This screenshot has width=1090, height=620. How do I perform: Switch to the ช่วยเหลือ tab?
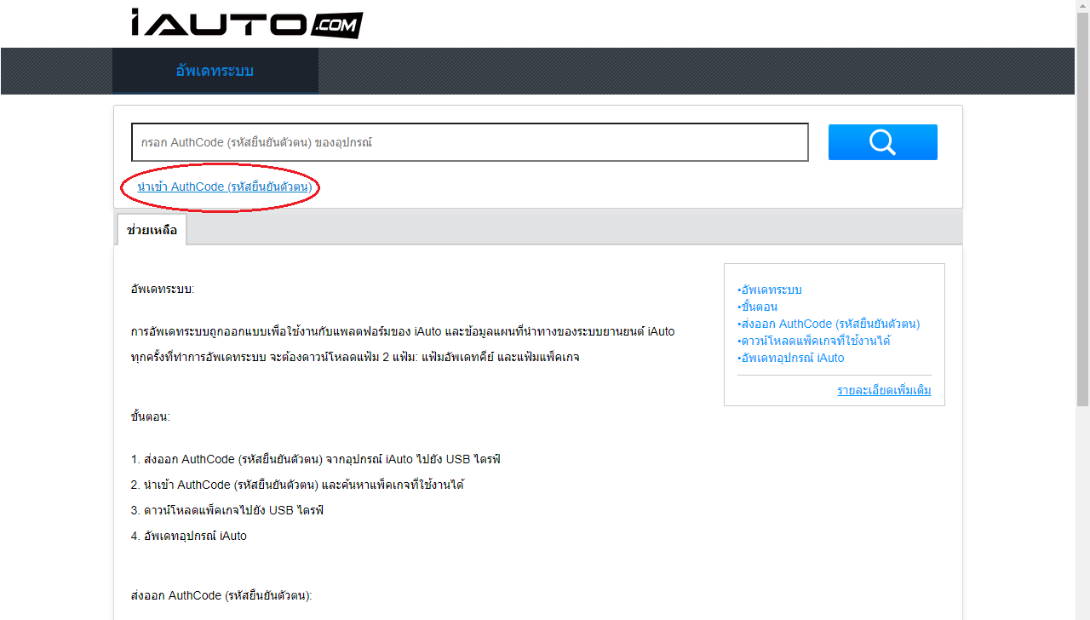point(151,229)
